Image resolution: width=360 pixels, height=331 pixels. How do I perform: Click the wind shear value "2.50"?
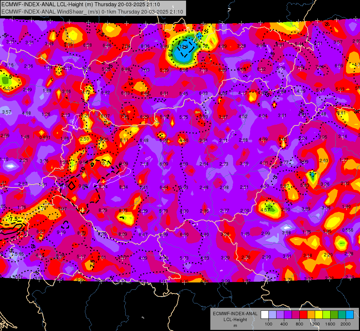[85, 139]
